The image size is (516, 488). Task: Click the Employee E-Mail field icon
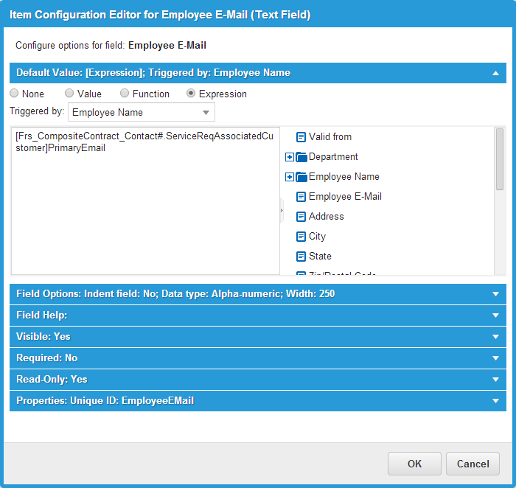point(301,197)
